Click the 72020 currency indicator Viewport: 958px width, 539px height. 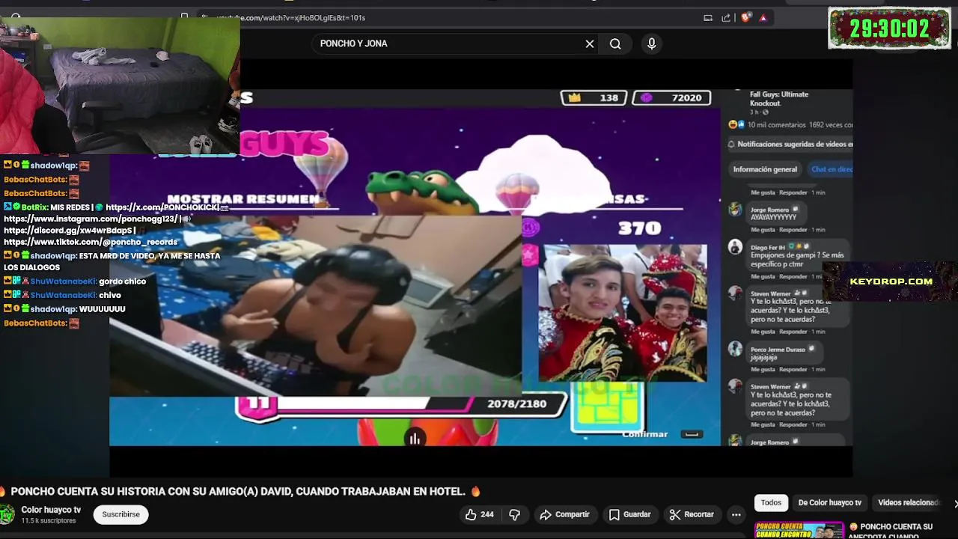[671, 98]
